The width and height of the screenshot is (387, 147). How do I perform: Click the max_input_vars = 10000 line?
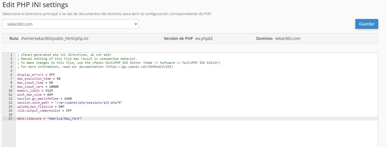(38, 87)
